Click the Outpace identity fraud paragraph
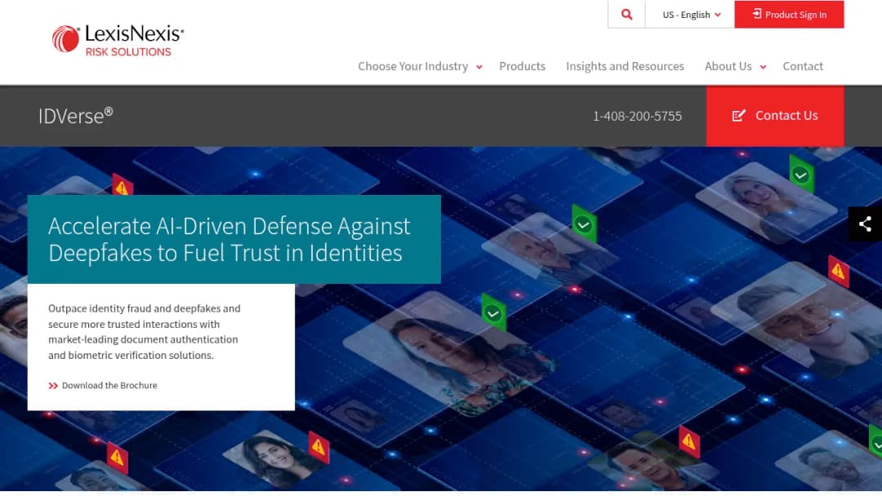Viewport: 882px width, 496px height. (145, 331)
